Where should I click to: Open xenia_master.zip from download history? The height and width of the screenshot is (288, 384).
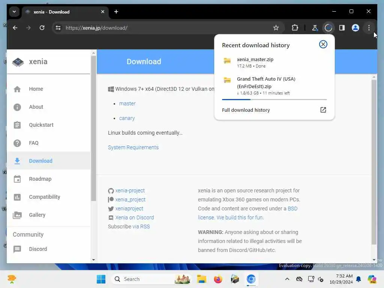click(x=274, y=63)
